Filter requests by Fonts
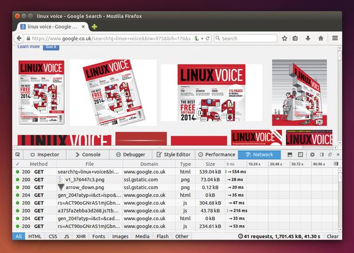 click(x=99, y=236)
